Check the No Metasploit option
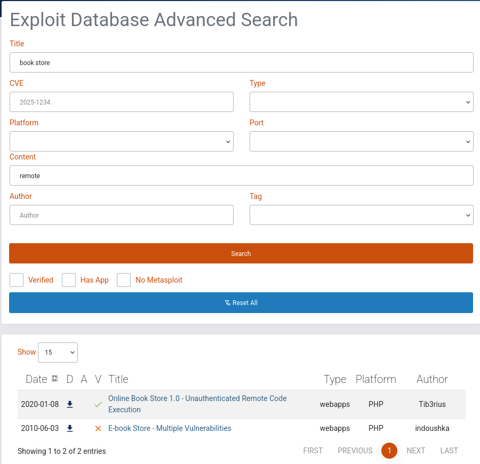The height and width of the screenshot is (464, 480). 124,280
